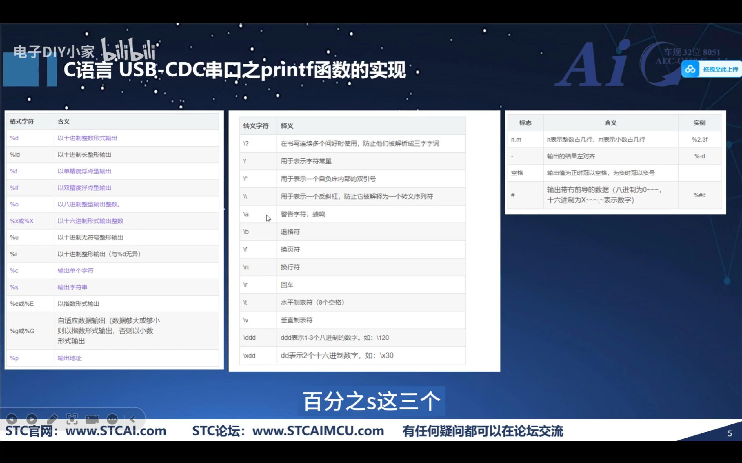The height and width of the screenshot is (463, 742).
Task: Click 以十进制整数形式输出 description
Action: [87, 138]
